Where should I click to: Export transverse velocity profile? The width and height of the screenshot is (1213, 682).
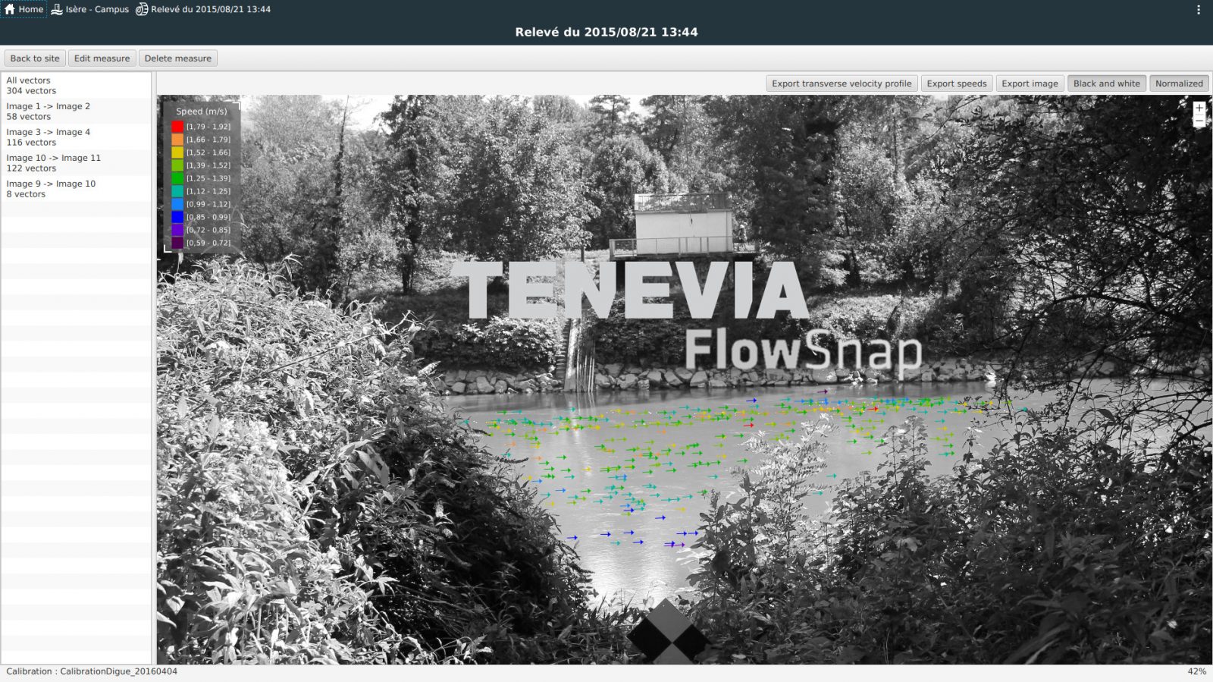pos(842,83)
